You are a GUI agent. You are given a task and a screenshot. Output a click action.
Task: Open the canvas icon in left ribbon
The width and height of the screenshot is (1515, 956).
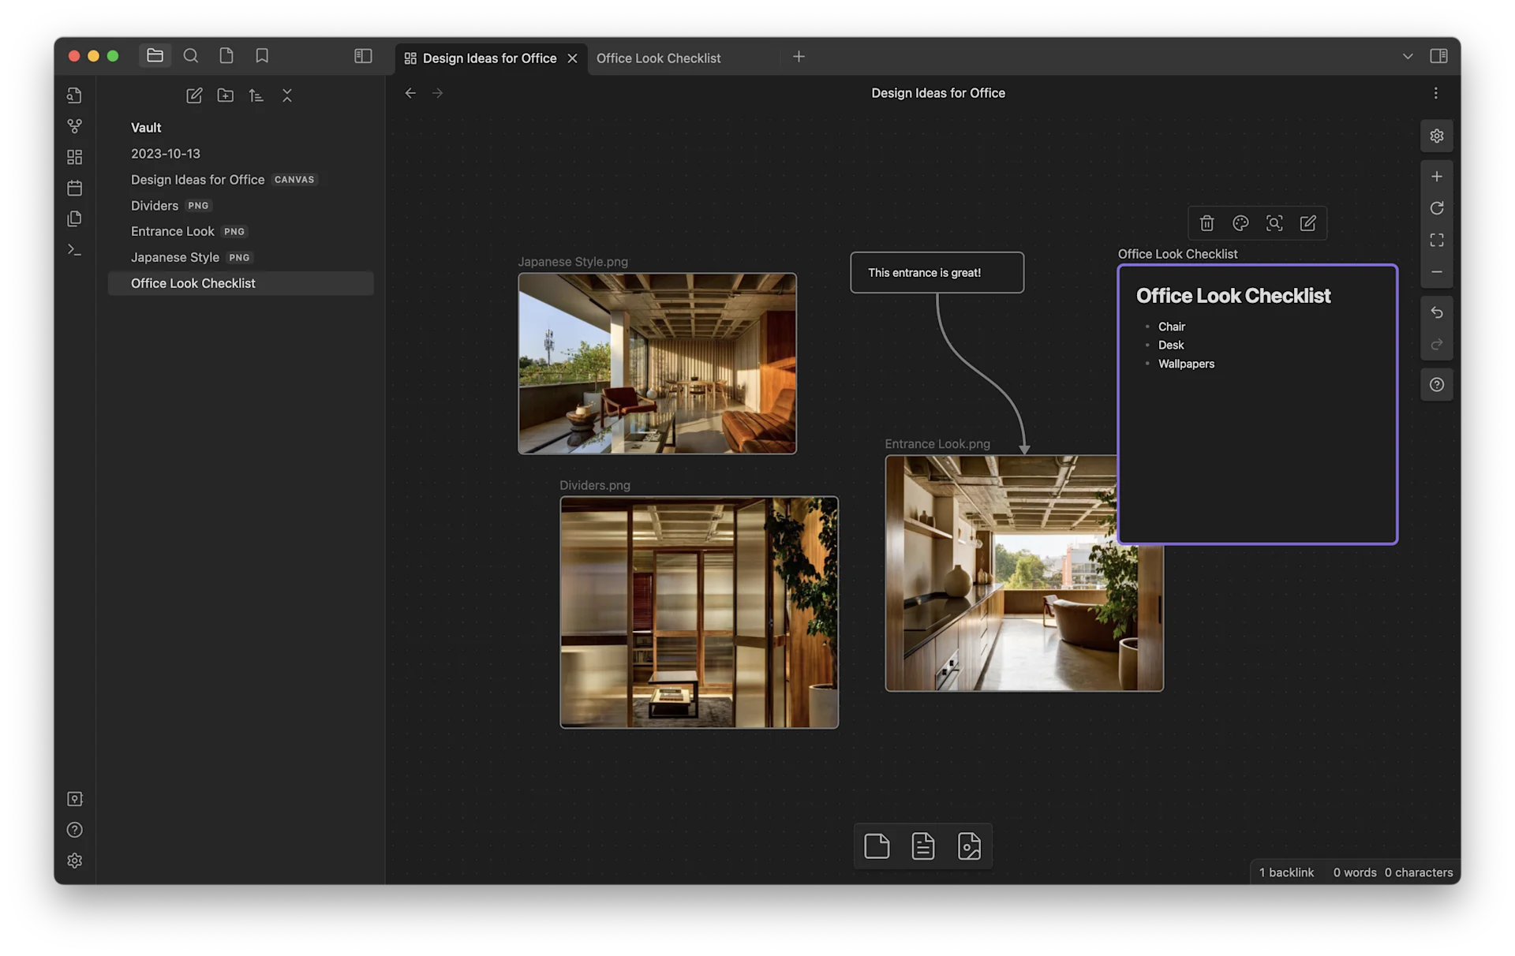pos(74,157)
